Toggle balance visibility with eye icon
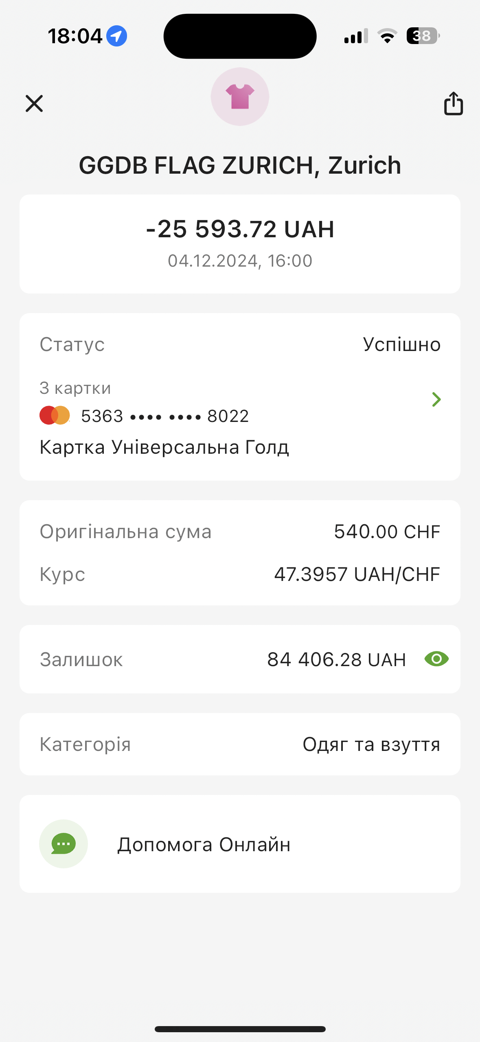Screen dimensions: 480x1042 [436, 659]
